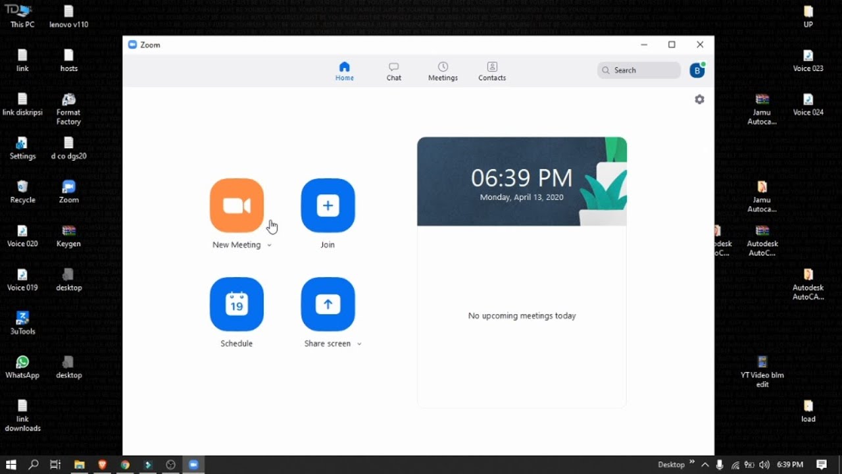Select the Format Factory desktop icon
842x474 pixels.
(69, 109)
